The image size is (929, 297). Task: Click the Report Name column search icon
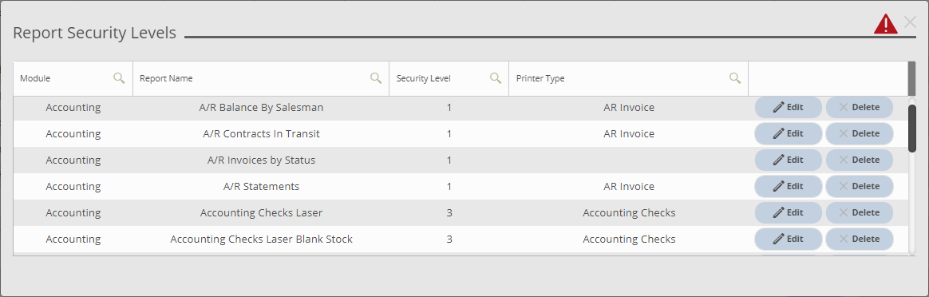point(376,78)
